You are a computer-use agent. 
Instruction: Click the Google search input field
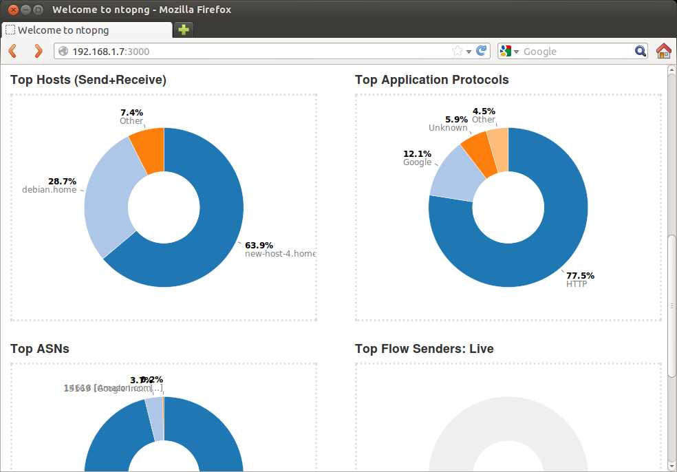(x=574, y=51)
